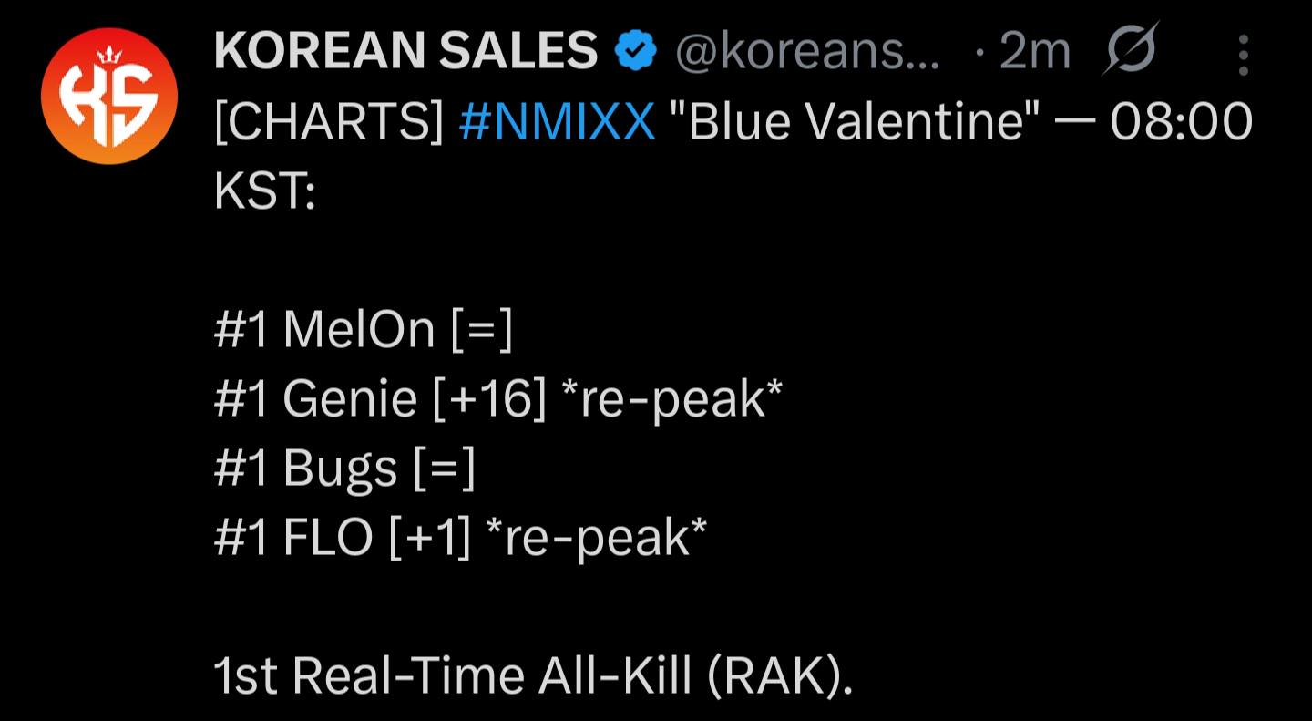This screenshot has height=721, width=1312.
Task: Click the "#1 FLO" chart entry
Action: click(x=295, y=537)
